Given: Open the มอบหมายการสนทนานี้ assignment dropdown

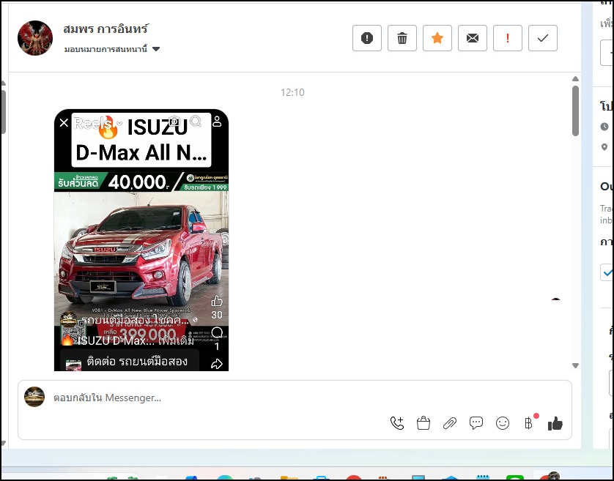Looking at the screenshot, I should (x=112, y=49).
